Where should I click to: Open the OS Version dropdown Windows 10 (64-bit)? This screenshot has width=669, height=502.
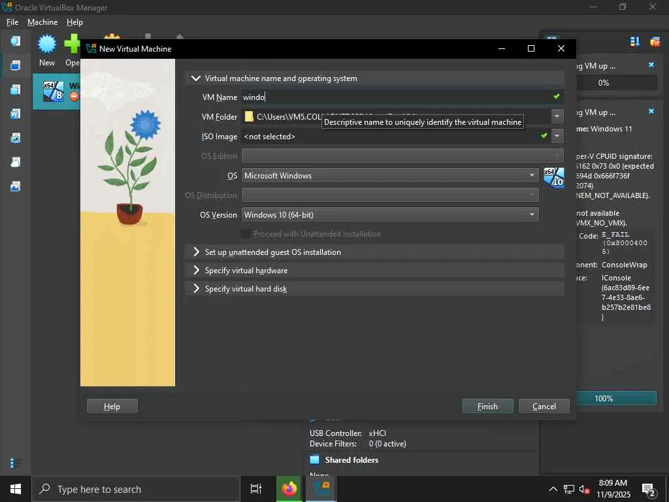pyautogui.click(x=390, y=214)
